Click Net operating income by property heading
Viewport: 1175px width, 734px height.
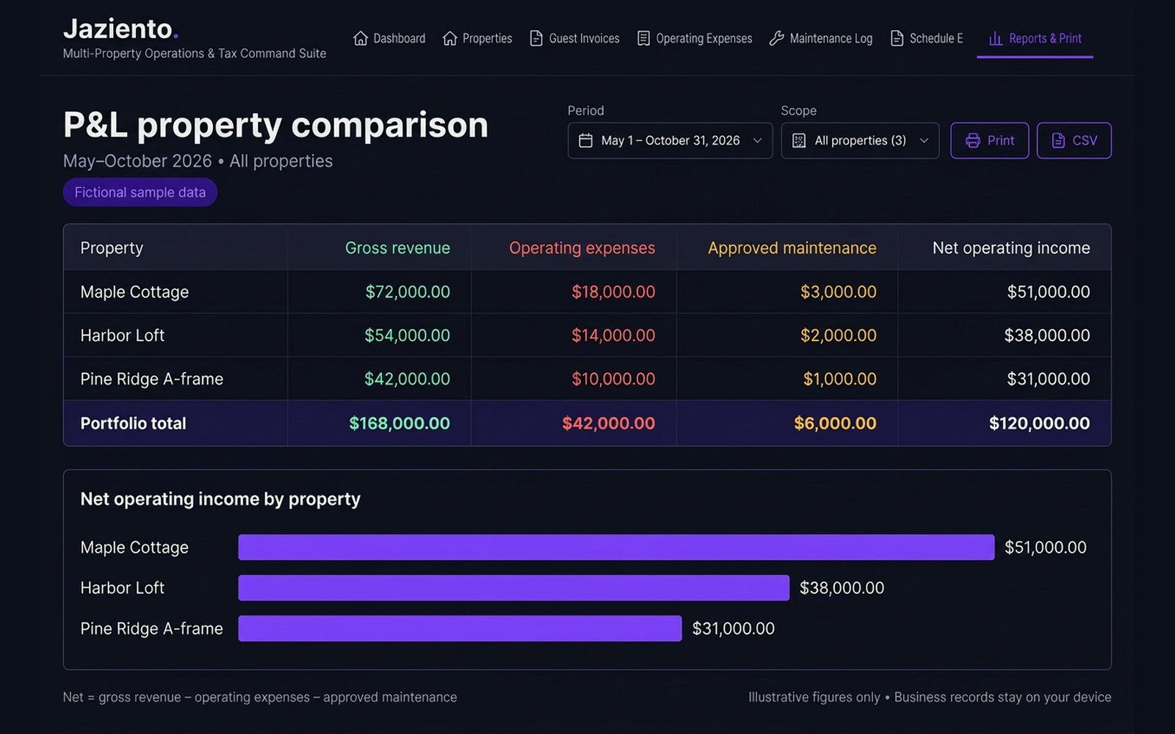[220, 499]
